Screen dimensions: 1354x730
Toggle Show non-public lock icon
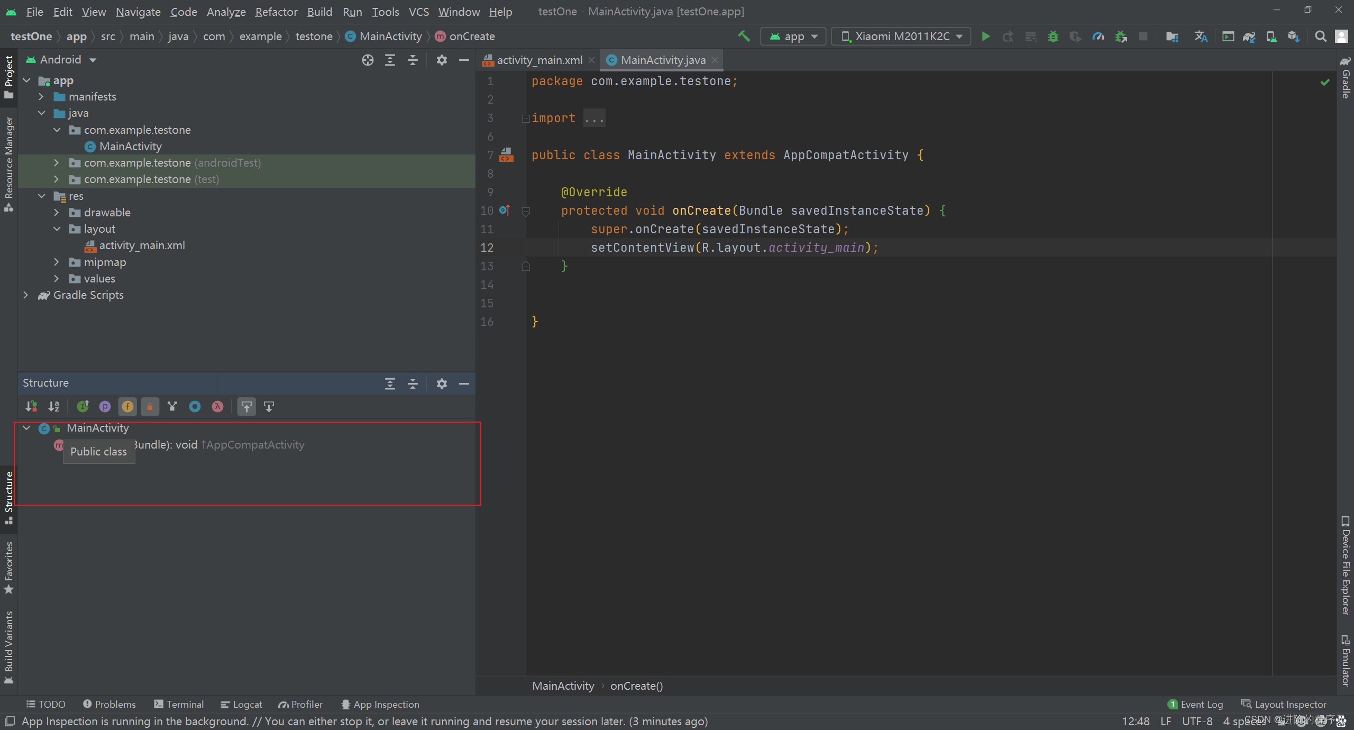click(x=150, y=406)
